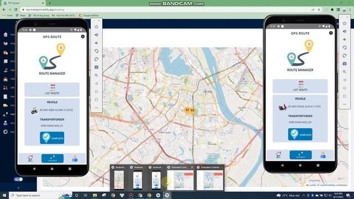Toggle the language switch in web sidebar
Screen dimensions: 354x199
pyautogui.click(x=18, y=179)
